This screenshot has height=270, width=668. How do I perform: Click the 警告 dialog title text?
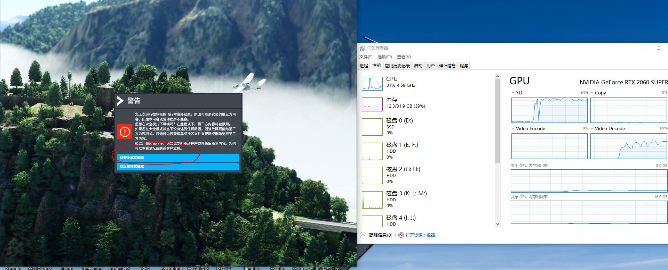[x=134, y=101]
